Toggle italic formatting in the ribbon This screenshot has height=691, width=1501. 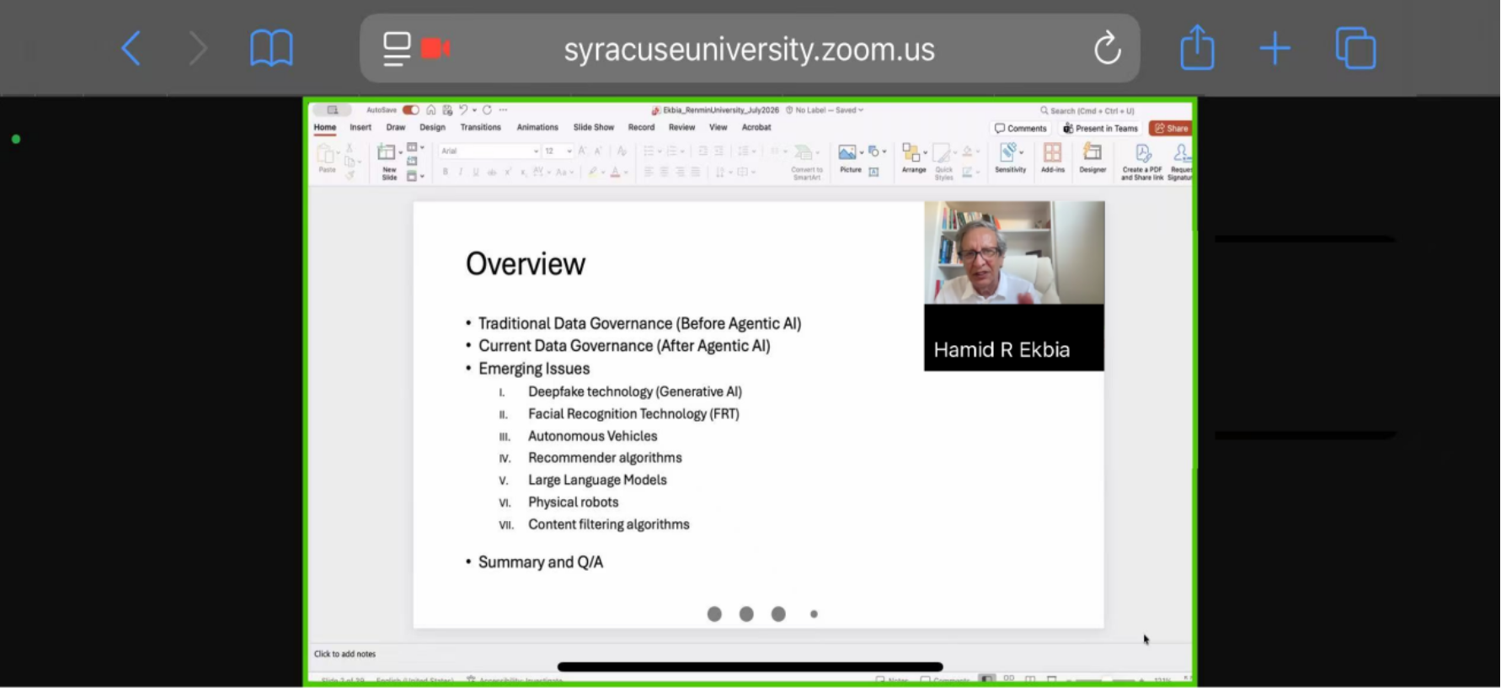point(461,172)
